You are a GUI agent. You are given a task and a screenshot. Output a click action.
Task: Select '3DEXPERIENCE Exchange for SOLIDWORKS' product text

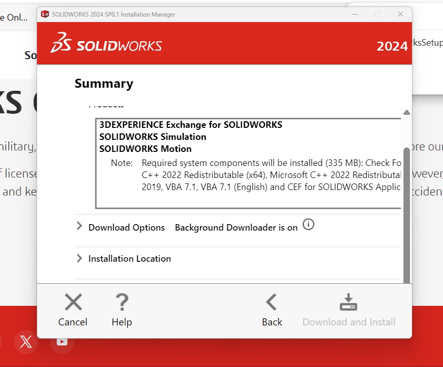(x=191, y=125)
